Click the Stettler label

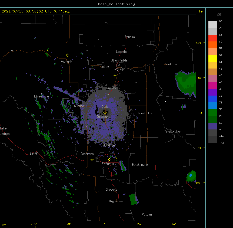(x=171, y=64)
